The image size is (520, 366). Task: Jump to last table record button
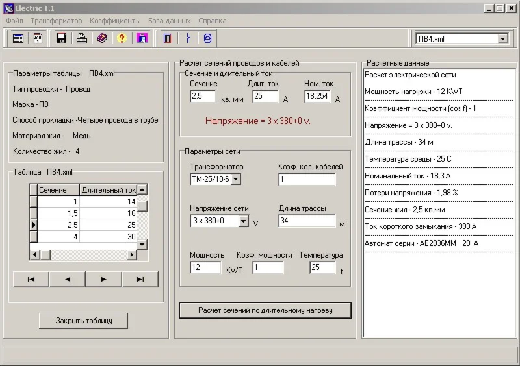[x=140, y=279]
